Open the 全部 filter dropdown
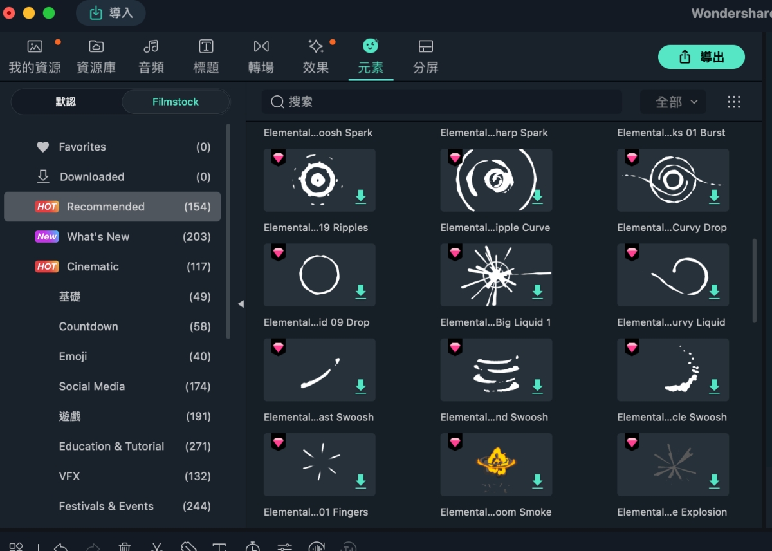This screenshot has width=772, height=551. pos(674,102)
